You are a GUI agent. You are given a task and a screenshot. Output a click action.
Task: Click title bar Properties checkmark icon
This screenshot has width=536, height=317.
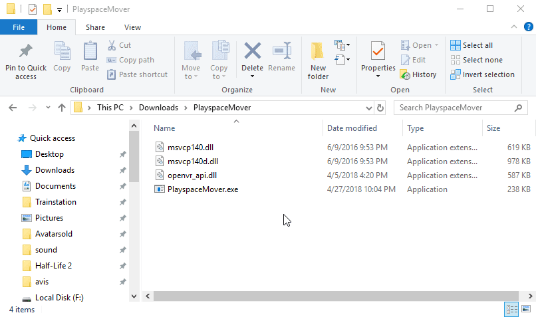(33, 9)
